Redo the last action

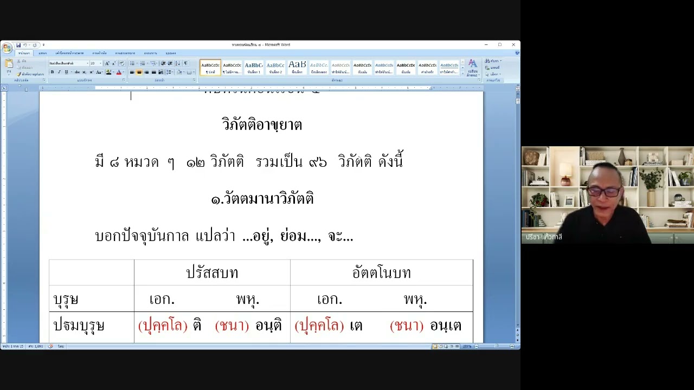[x=35, y=45]
